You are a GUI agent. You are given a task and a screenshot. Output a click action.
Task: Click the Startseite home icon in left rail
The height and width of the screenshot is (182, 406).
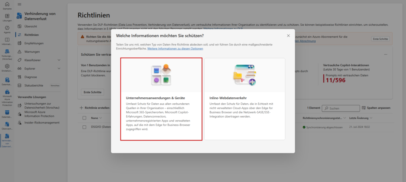7,4
